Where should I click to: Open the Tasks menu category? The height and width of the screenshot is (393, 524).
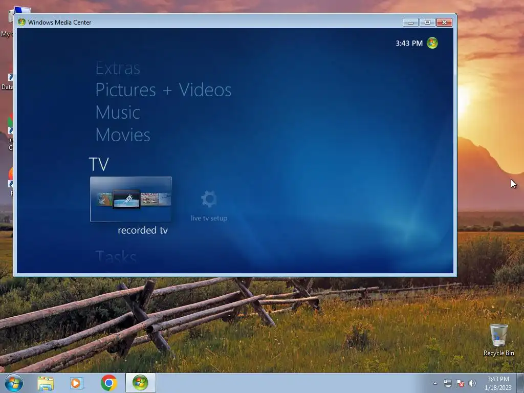[116, 257]
